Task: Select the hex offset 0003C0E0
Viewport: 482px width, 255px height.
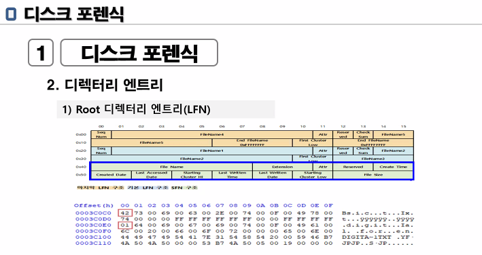Action: tap(93, 225)
